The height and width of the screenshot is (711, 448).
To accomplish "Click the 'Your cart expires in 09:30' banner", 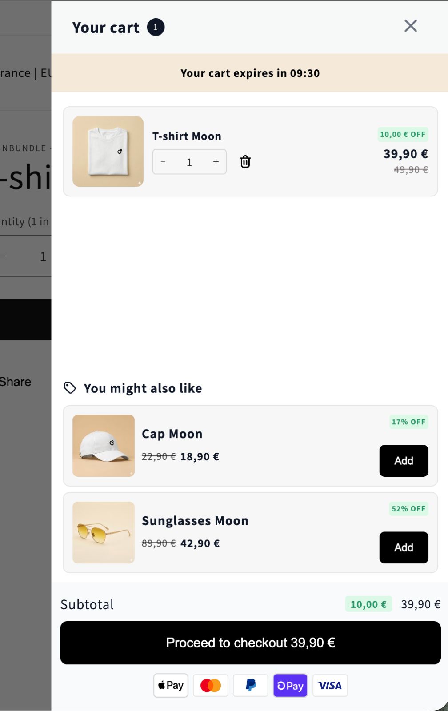I will click(x=250, y=73).
